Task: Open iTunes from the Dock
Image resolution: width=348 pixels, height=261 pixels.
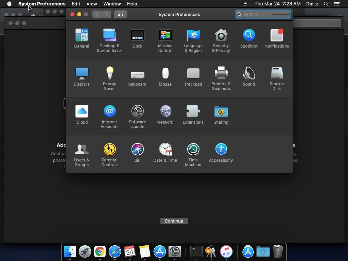Action: click(226, 252)
